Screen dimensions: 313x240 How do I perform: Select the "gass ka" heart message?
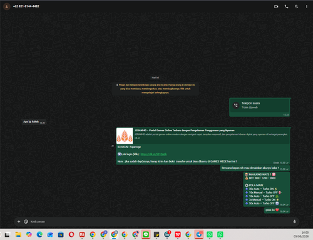[277, 210]
